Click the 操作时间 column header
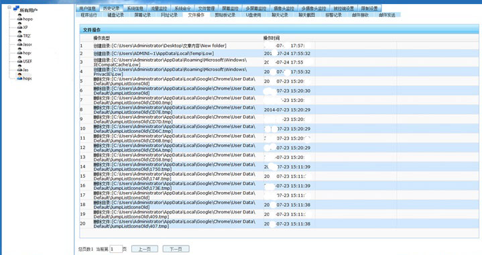Screen dimensions: 482x255 pos(271,38)
